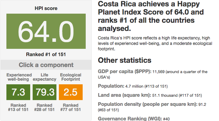Click the 'HPI score' label
Image resolution: width=219 pixels, height=121 pixels.
(46, 8)
